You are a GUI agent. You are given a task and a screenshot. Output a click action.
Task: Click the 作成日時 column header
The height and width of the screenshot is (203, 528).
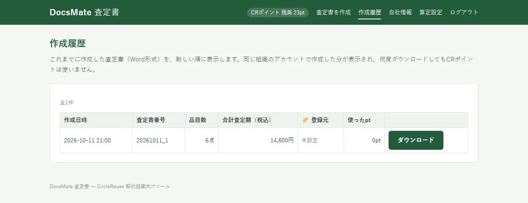coord(96,120)
